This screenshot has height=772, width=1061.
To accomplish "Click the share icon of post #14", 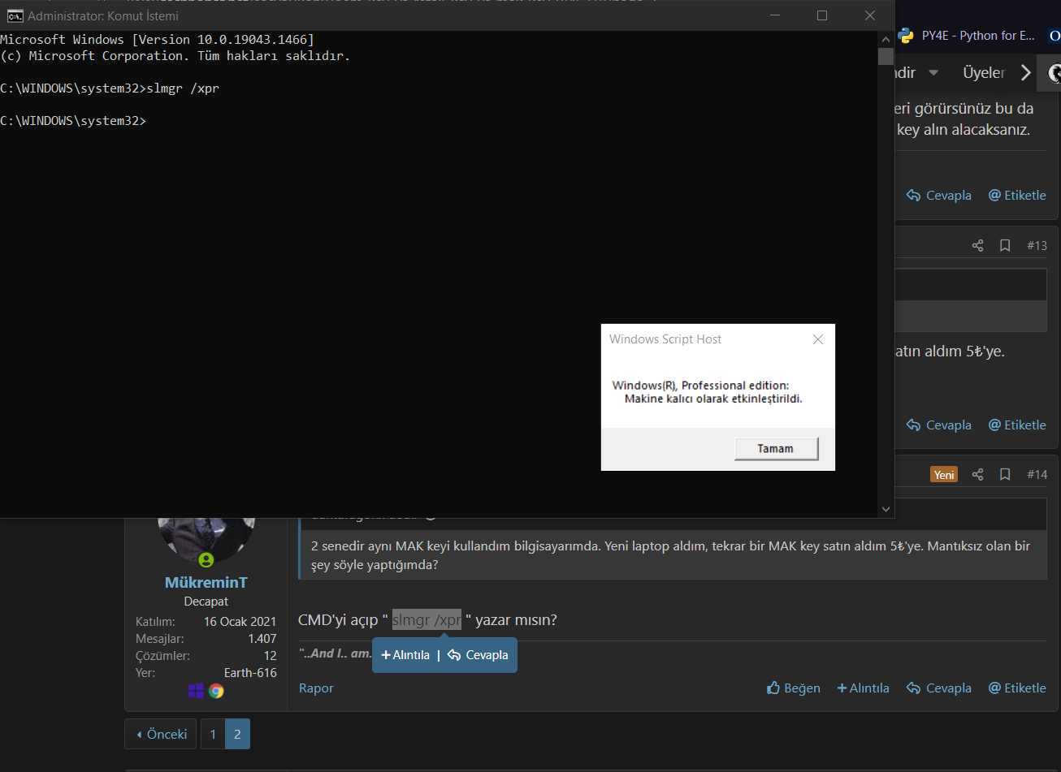I will pyautogui.click(x=977, y=474).
